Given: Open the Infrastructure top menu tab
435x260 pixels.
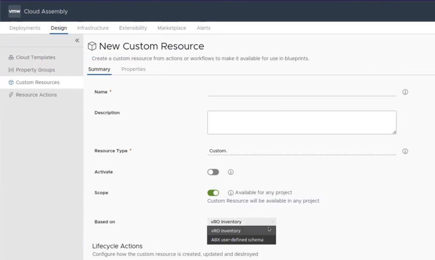Looking at the screenshot, I should pos(93,28).
